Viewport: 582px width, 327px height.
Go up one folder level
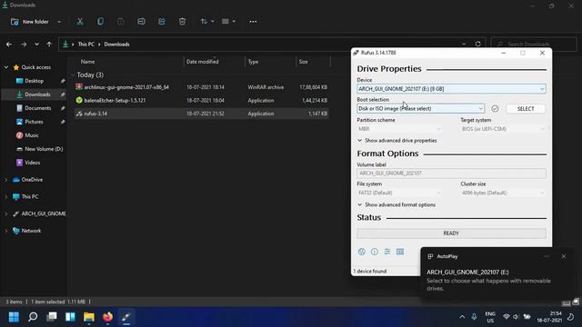tap(49, 45)
